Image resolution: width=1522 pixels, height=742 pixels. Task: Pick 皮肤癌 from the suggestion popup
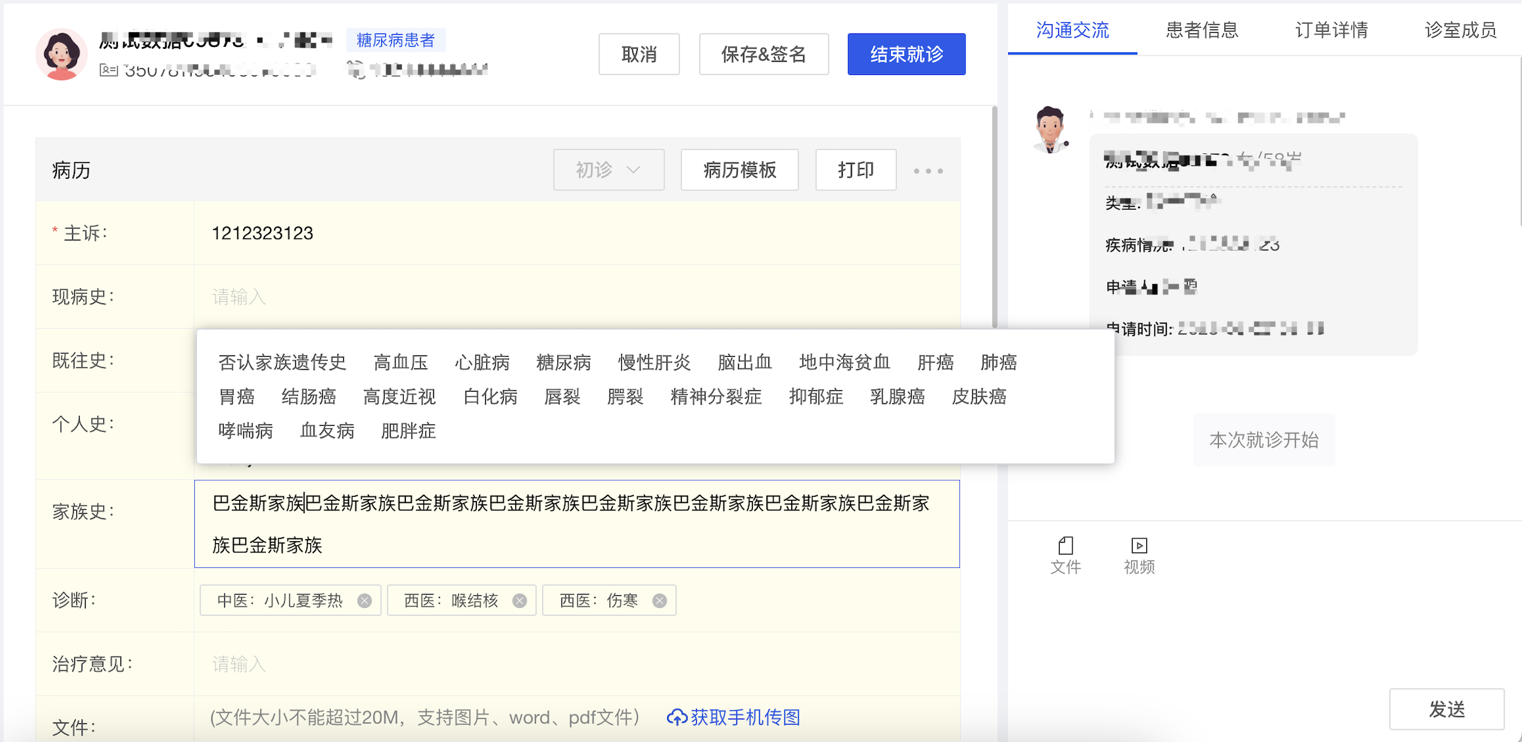979,396
